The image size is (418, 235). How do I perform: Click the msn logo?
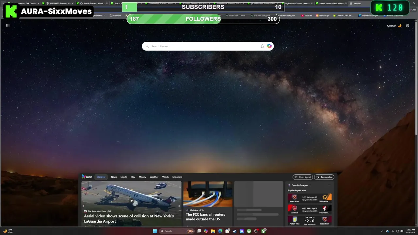tap(87, 177)
